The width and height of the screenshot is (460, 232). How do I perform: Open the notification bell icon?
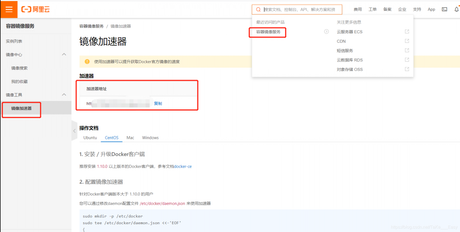456,9
